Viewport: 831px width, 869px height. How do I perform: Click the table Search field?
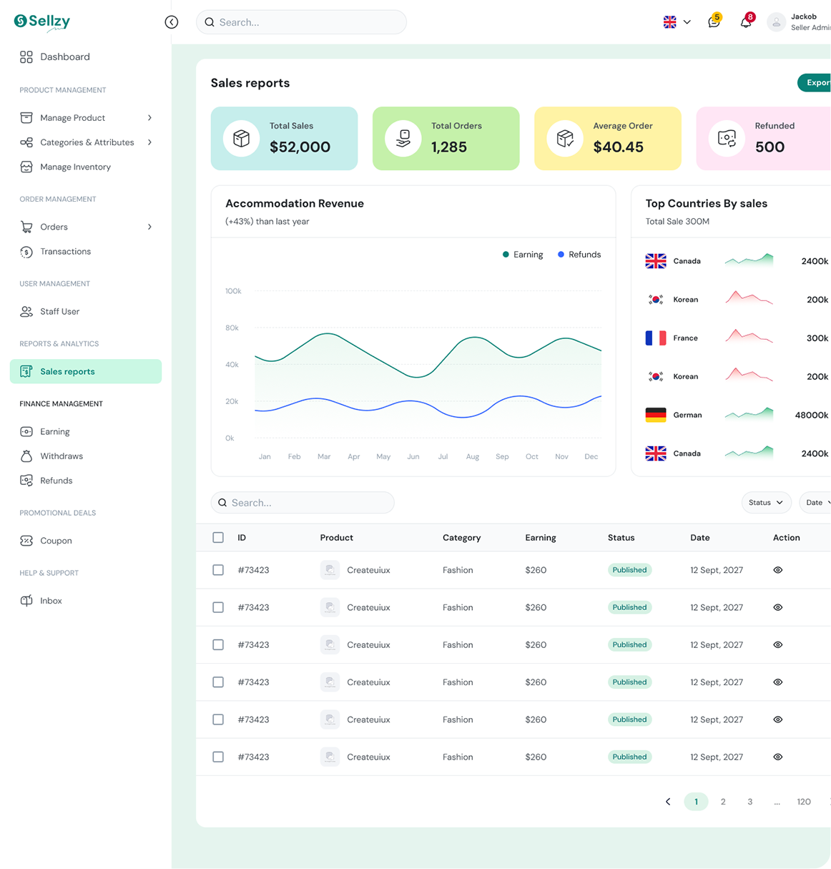tap(303, 503)
